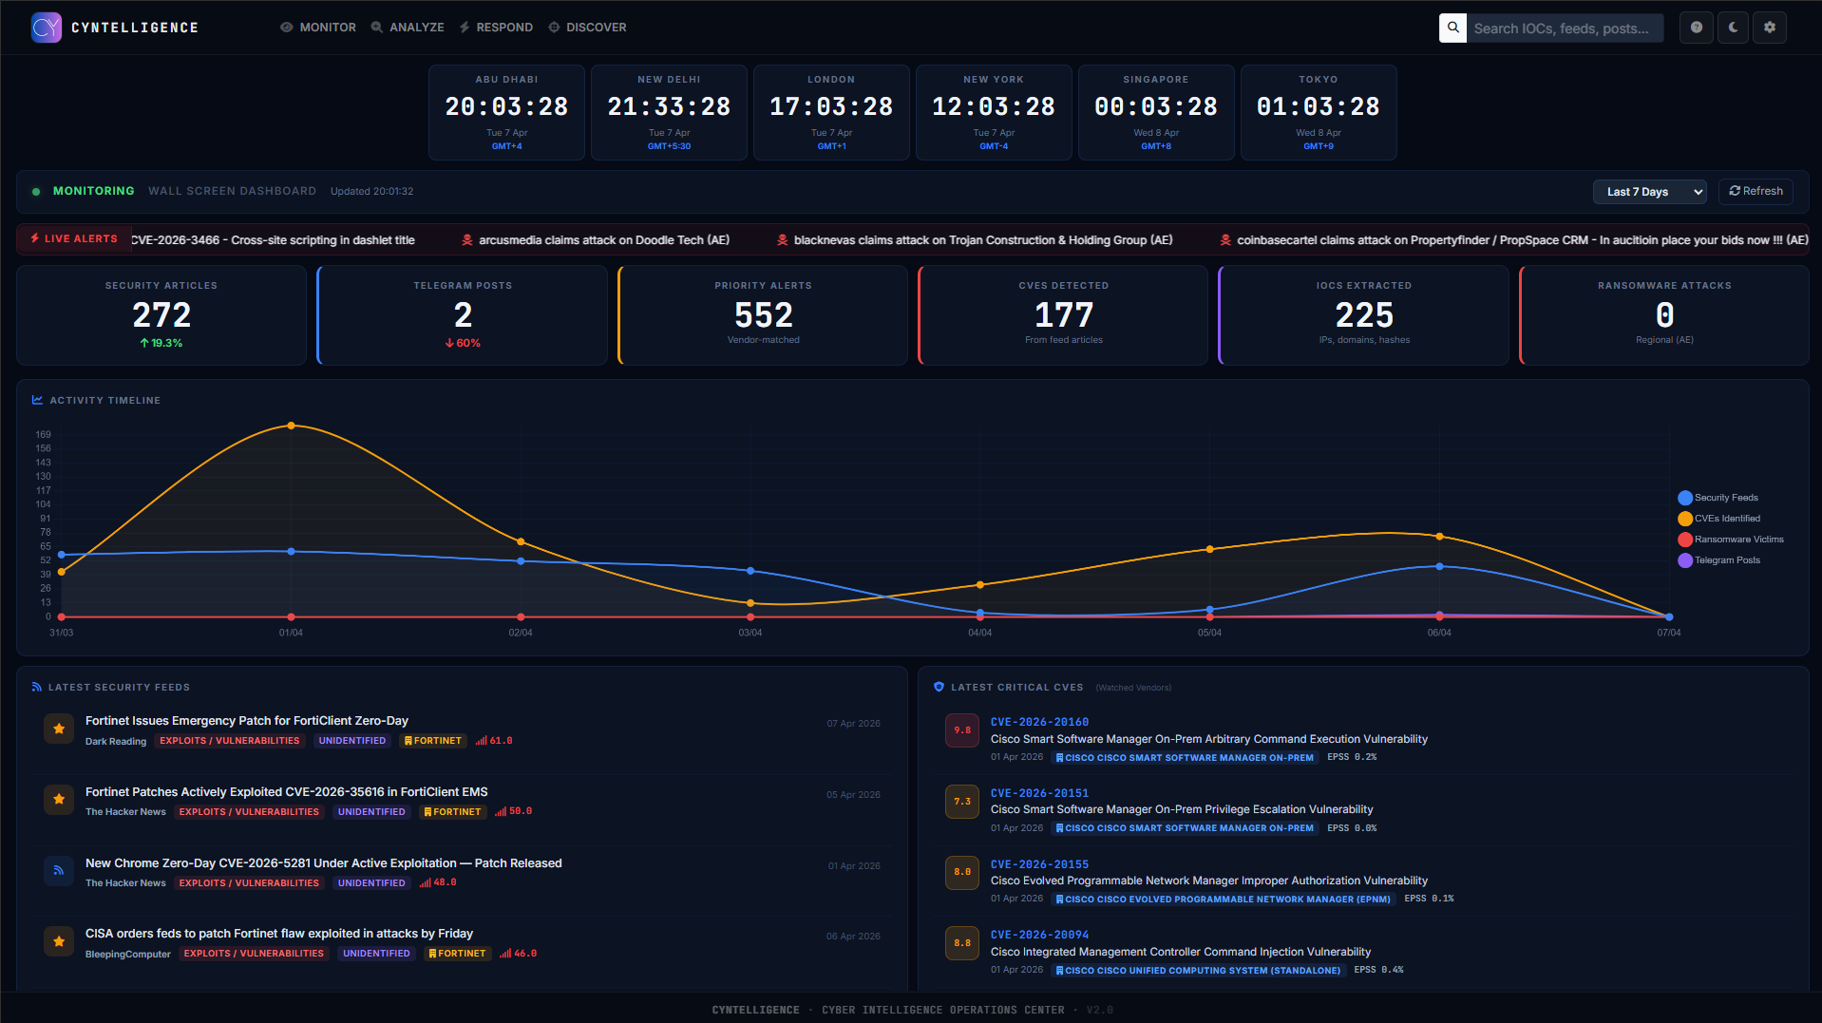Click the Live Alerts lightning icon
The width and height of the screenshot is (1822, 1023).
click(35, 238)
